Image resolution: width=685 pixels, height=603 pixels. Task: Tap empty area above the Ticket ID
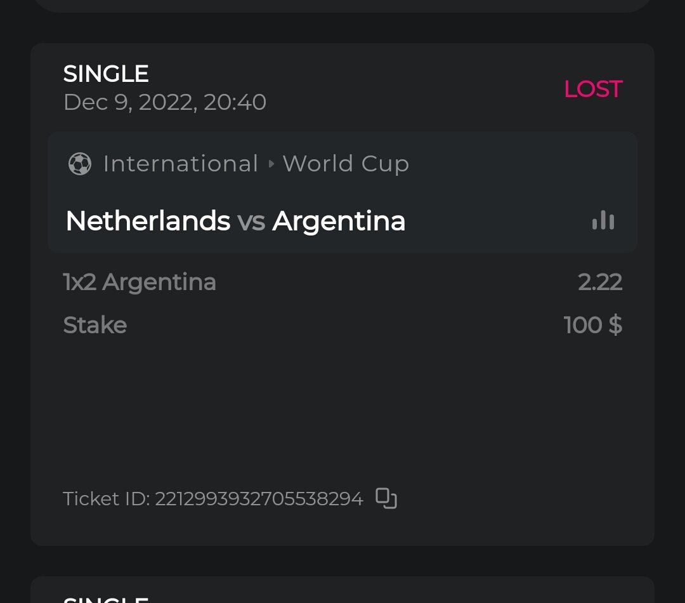click(x=342, y=413)
